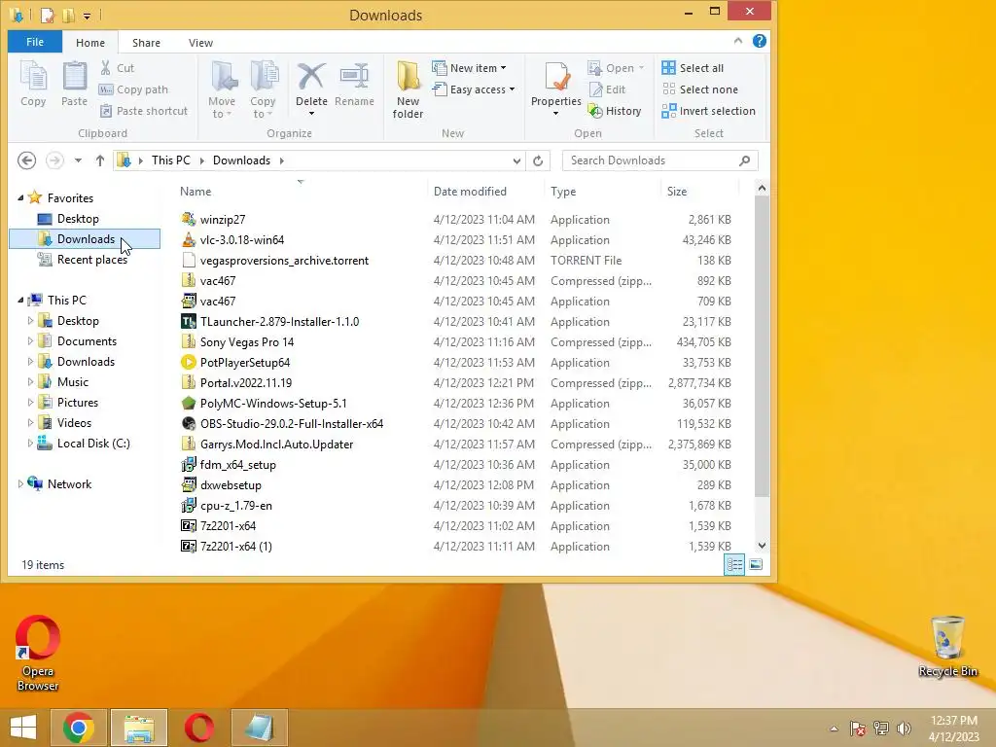Switch to large icons view in status bar
The image size is (996, 747).
pos(756,565)
